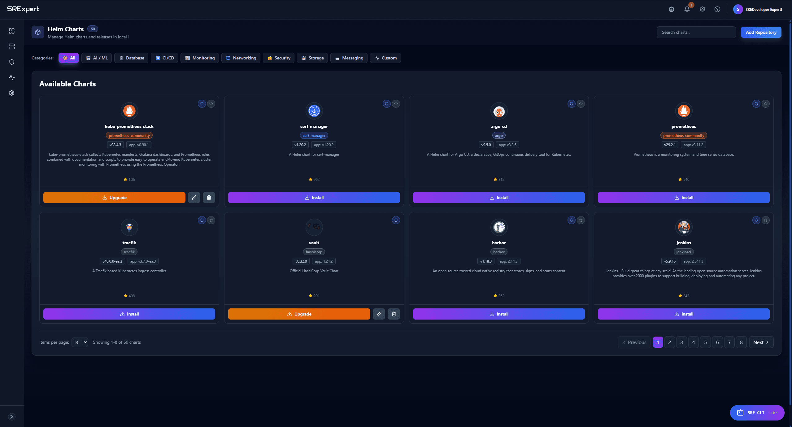Star the jenkins chart
This screenshot has height=427, width=792.
click(x=765, y=220)
